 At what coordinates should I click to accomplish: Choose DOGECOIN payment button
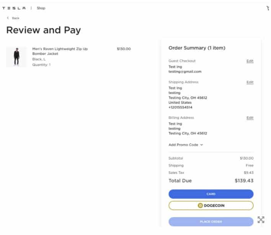tap(211, 206)
